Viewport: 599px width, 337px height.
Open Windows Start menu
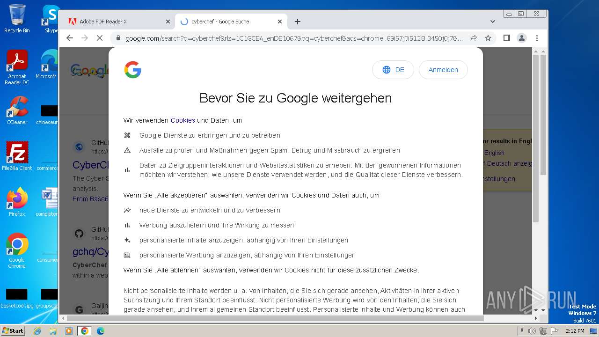coord(13,330)
